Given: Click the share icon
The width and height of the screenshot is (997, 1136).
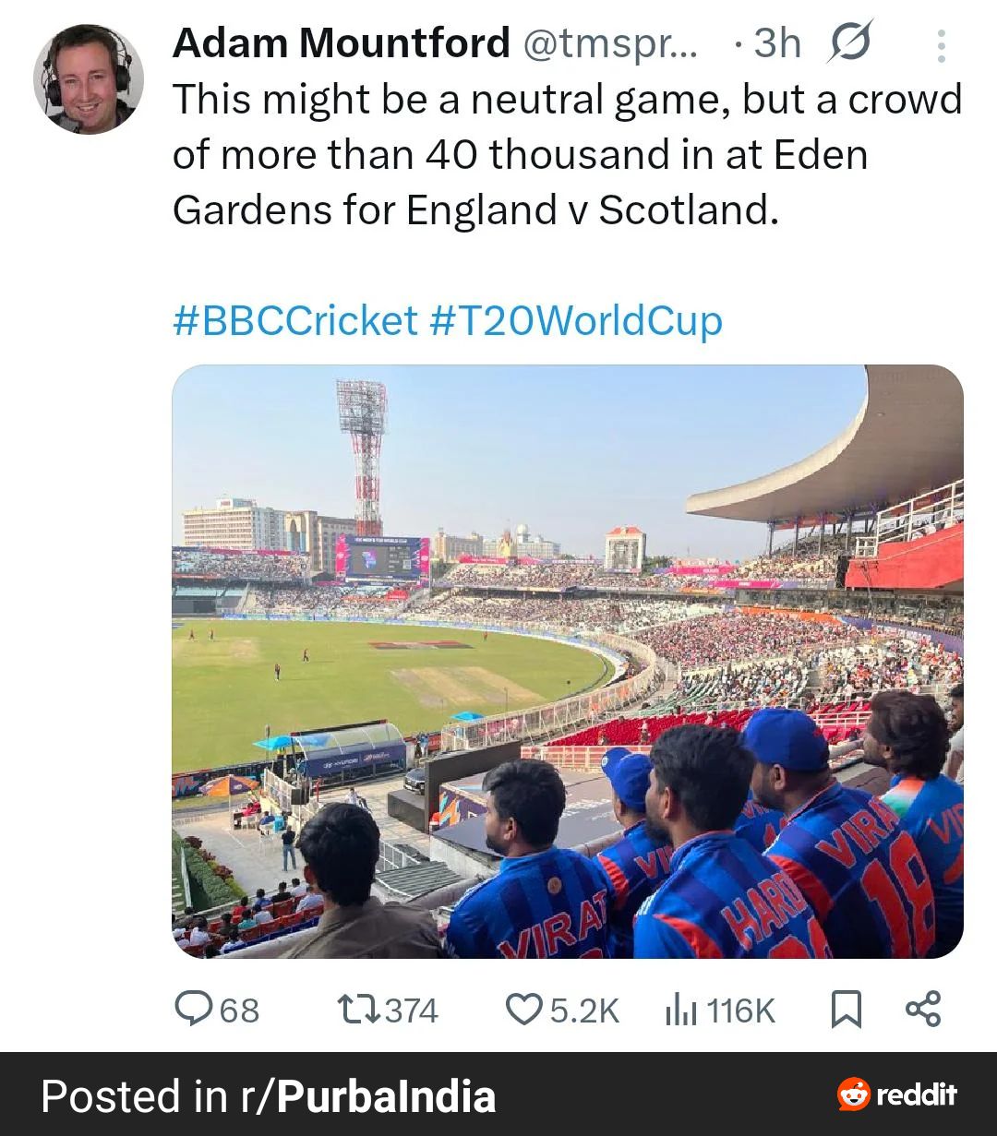Looking at the screenshot, I should coord(922,1009).
